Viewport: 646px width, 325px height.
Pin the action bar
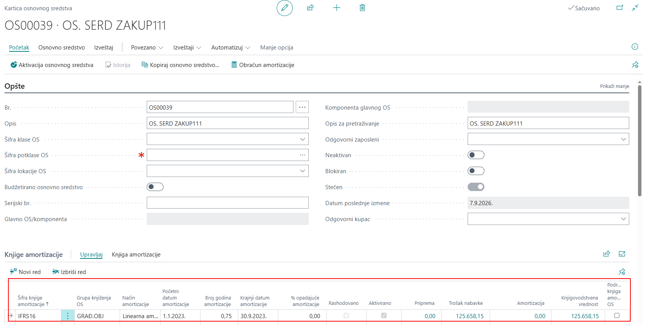635,65
